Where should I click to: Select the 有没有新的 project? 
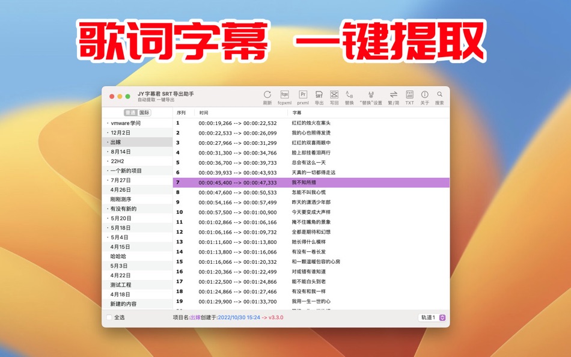click(137, 209)
